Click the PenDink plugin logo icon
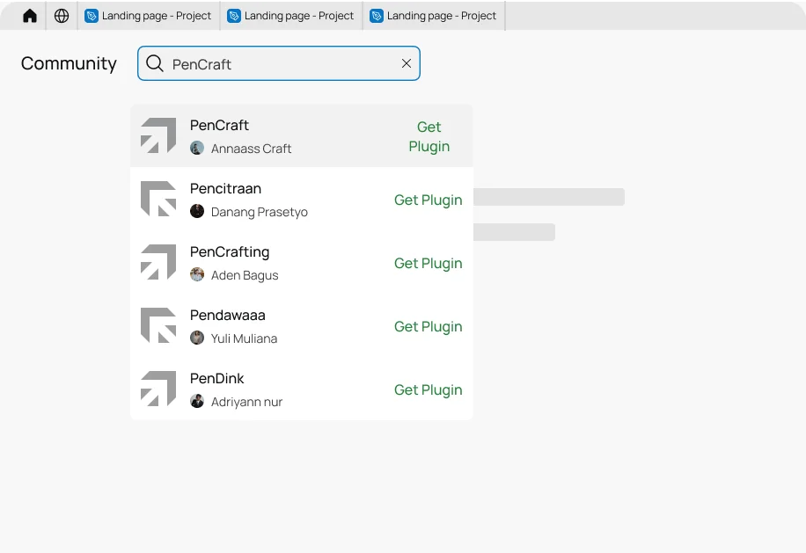 click(x=158, y=389)
